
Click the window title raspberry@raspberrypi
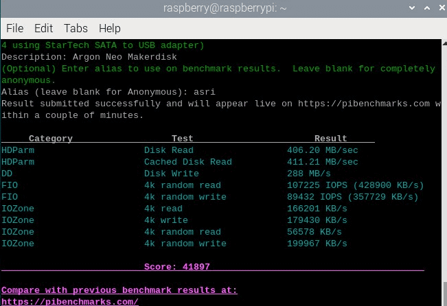(x=223, y=8)
